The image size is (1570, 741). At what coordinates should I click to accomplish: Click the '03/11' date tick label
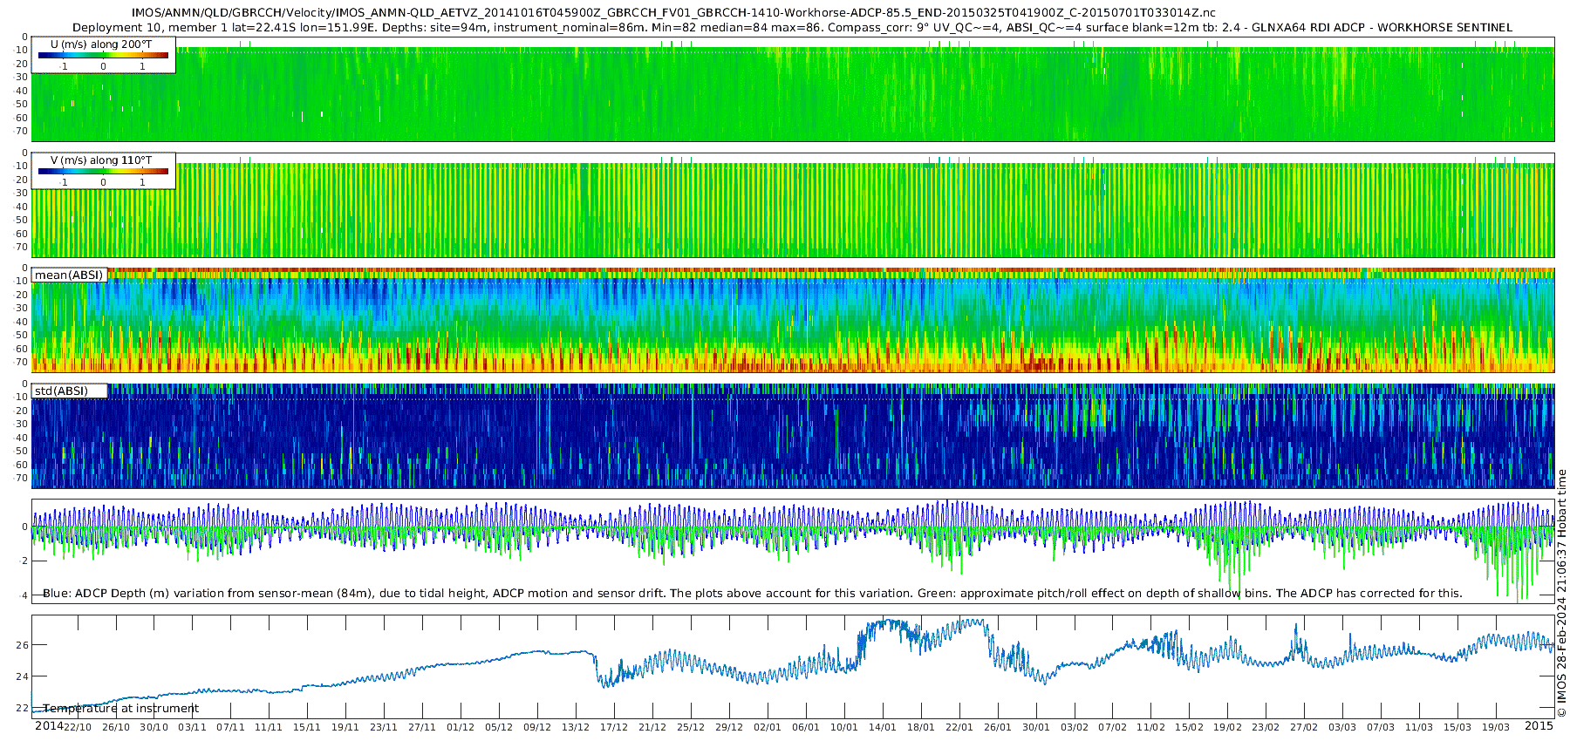point(193,727)
